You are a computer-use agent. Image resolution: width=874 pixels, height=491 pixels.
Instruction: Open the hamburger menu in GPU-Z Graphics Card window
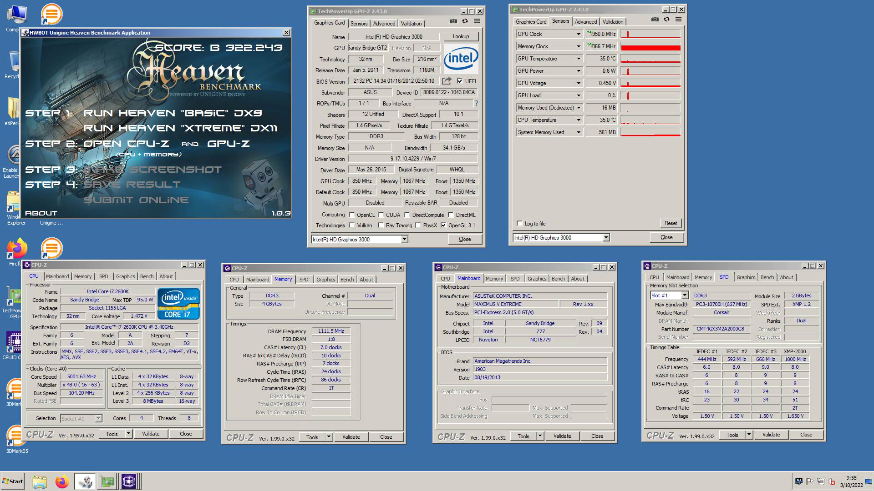tap(477, 21)
